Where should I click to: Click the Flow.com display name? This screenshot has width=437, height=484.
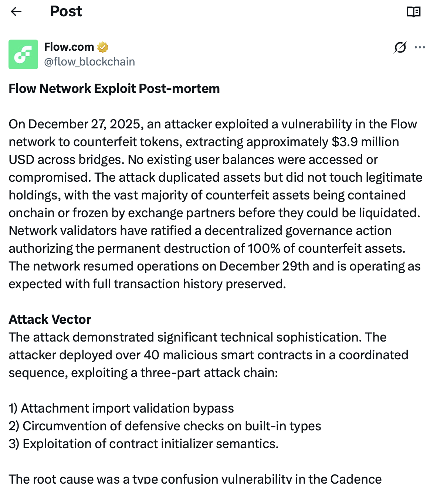[x=69, y=47]
